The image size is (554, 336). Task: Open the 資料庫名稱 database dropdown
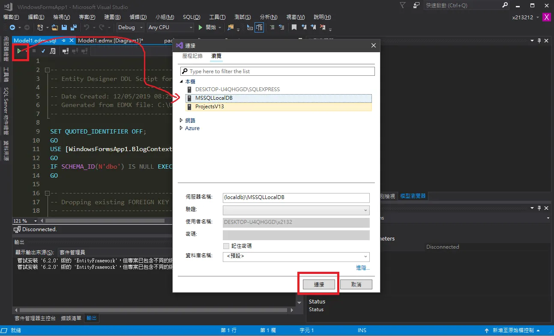(296, 257)
